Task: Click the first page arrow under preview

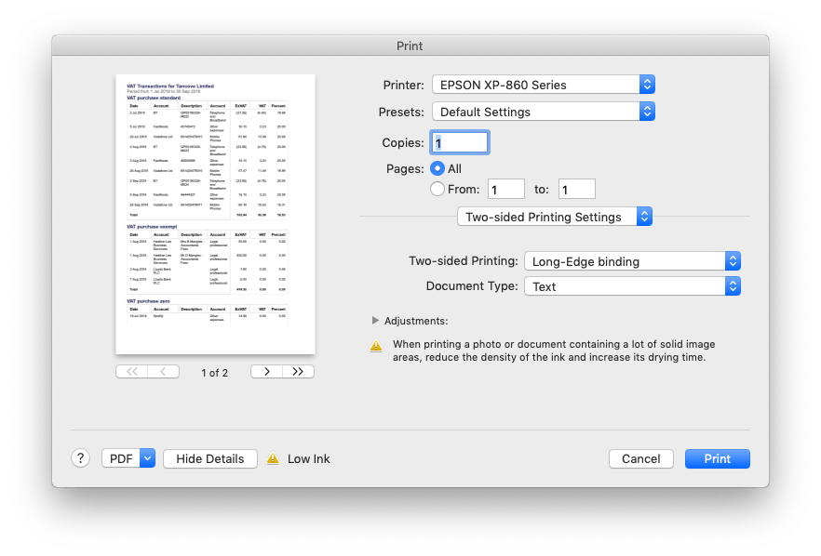Action: click(131, 370)
